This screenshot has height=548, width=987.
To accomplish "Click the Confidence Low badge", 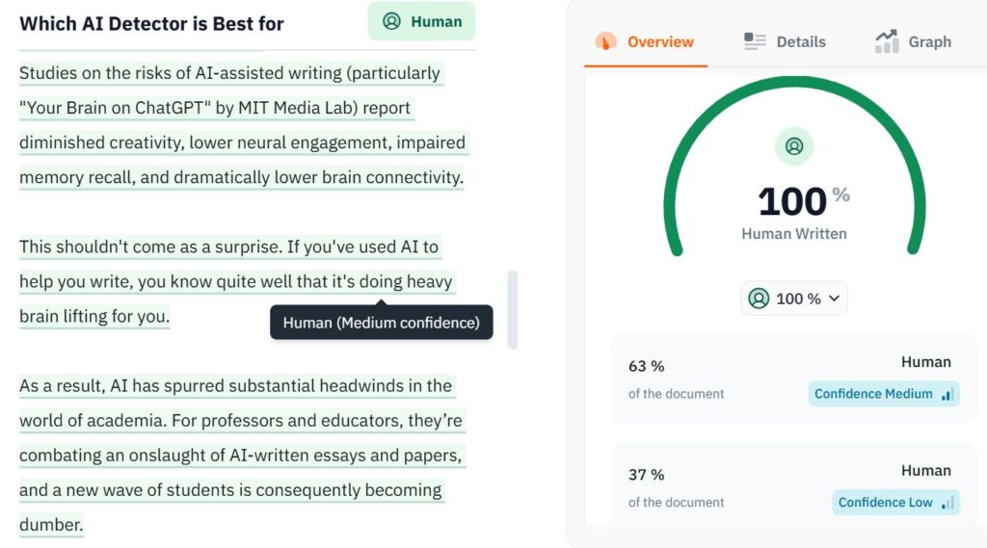I will (885, 502).
